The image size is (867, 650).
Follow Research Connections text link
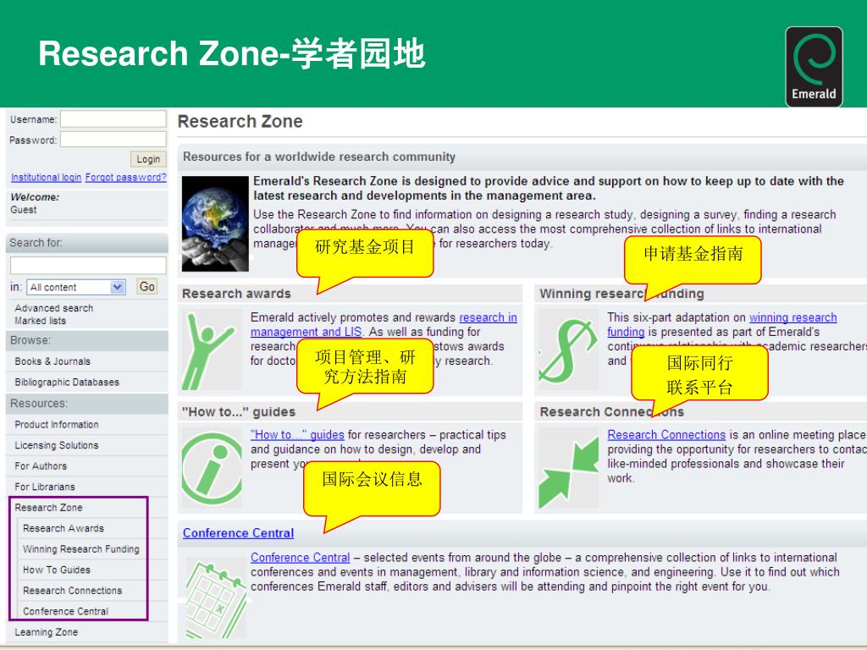(666, 435)
